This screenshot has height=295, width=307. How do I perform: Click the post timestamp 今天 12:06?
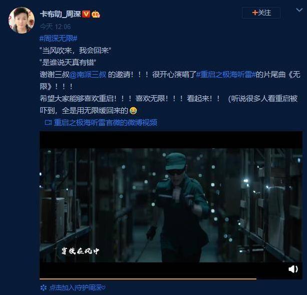[x=55, y=27]
